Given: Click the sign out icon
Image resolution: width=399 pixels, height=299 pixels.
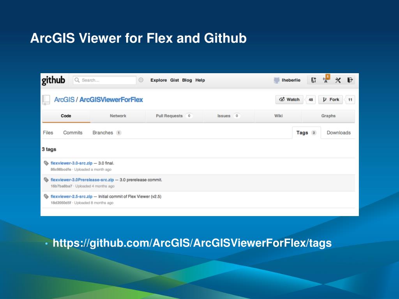Looking at the screenshot, I should click(350, 80).
